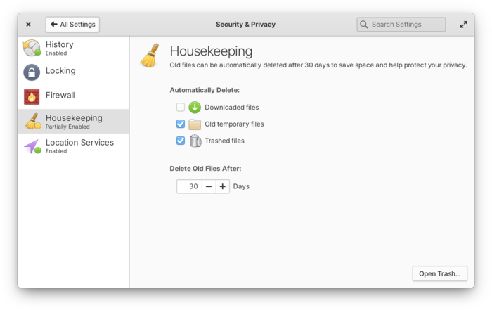
Task: Click the description about old files deletion
Action: pos(318,65)
